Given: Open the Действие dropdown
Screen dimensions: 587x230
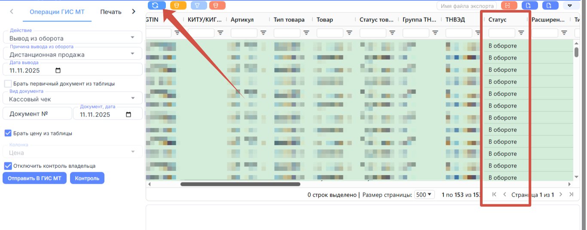Looking at the screenshot, I should pyautogui.click(x=72, y=37).
